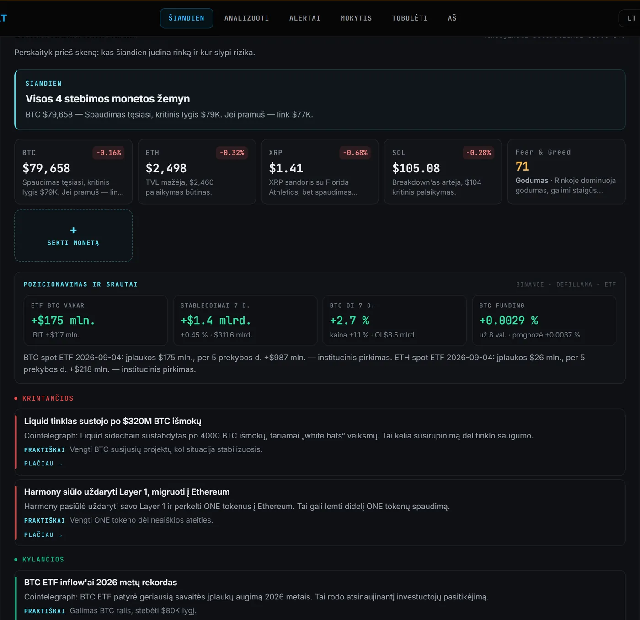Click the red dot before KRINTANČIOS
Screen dimensions: 640x620
[x=16, y=398]
